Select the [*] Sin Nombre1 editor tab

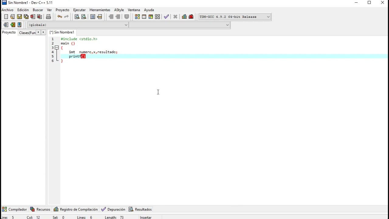62,32
